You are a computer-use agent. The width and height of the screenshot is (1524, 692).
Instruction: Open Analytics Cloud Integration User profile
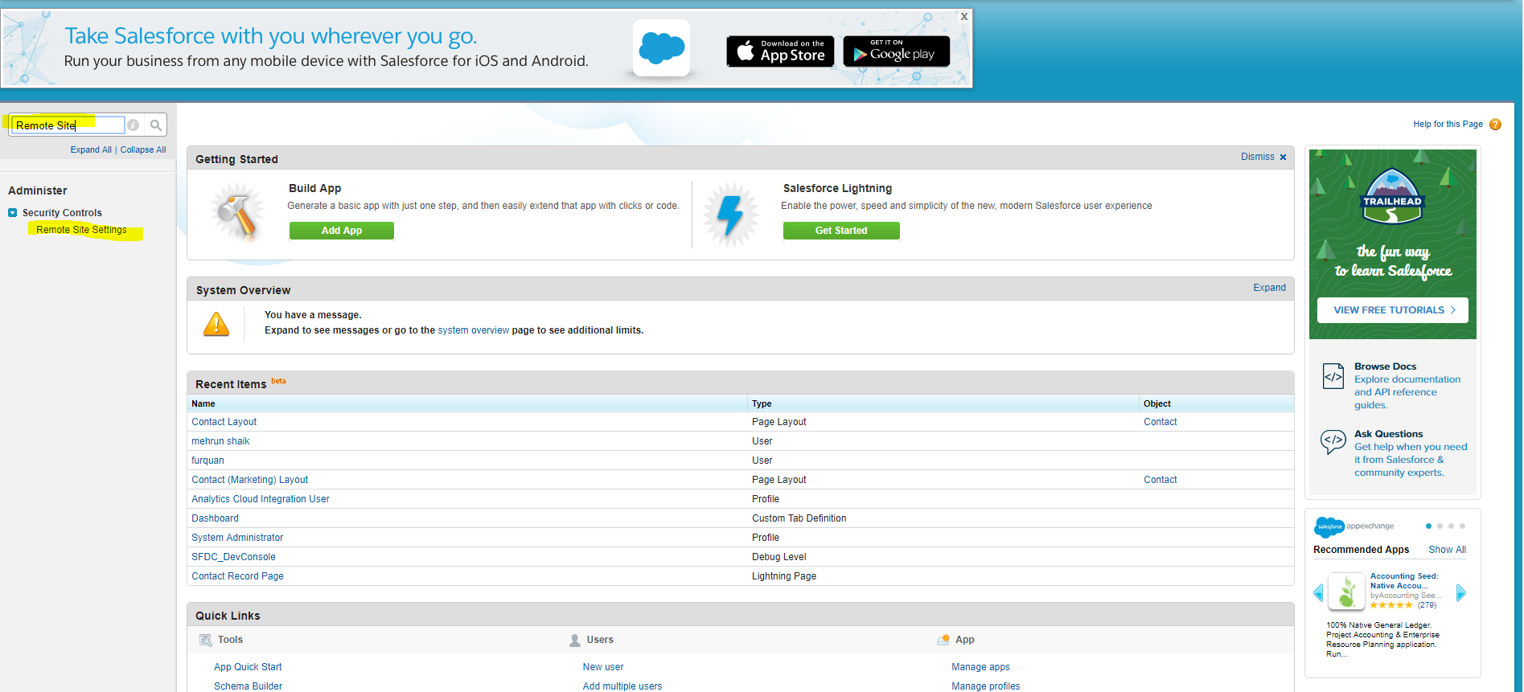[x=261, y=499]
